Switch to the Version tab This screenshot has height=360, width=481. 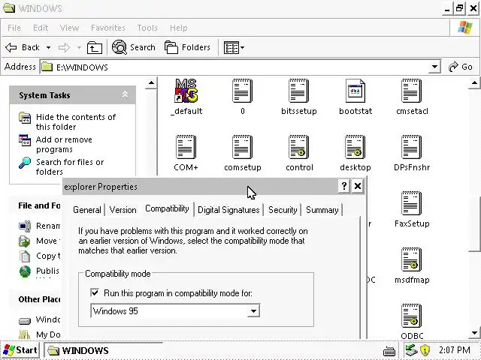point(123,210)
